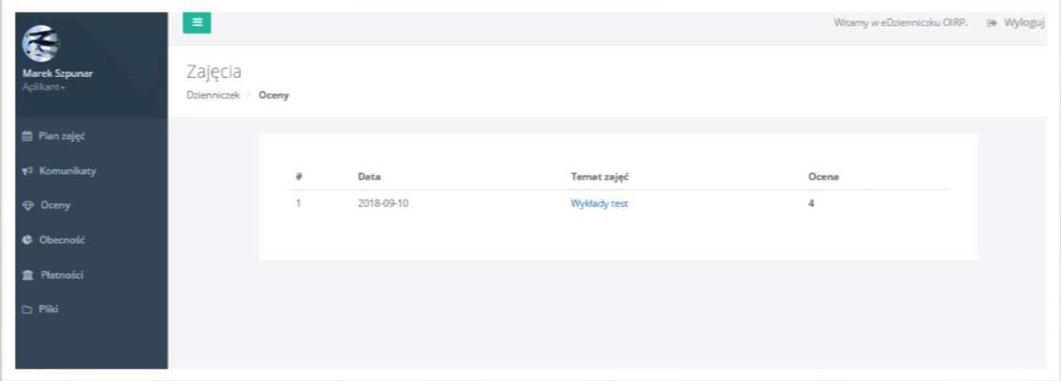Click the Temat zajęć column header
The width and height of the screenshot is (1061, 381).
(600, 176)
